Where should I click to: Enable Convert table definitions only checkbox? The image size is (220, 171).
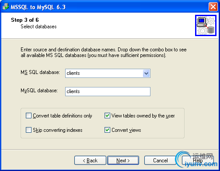pyautogui.click(x=28, y=116)
